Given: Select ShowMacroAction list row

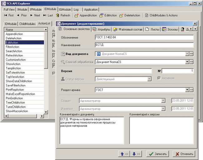Looking at the screenshot, I should [x=24, y=111].
